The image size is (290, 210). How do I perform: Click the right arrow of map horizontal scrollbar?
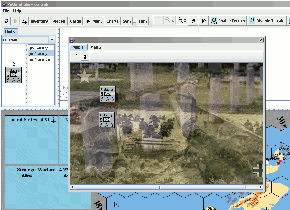(x=260, y=187)
